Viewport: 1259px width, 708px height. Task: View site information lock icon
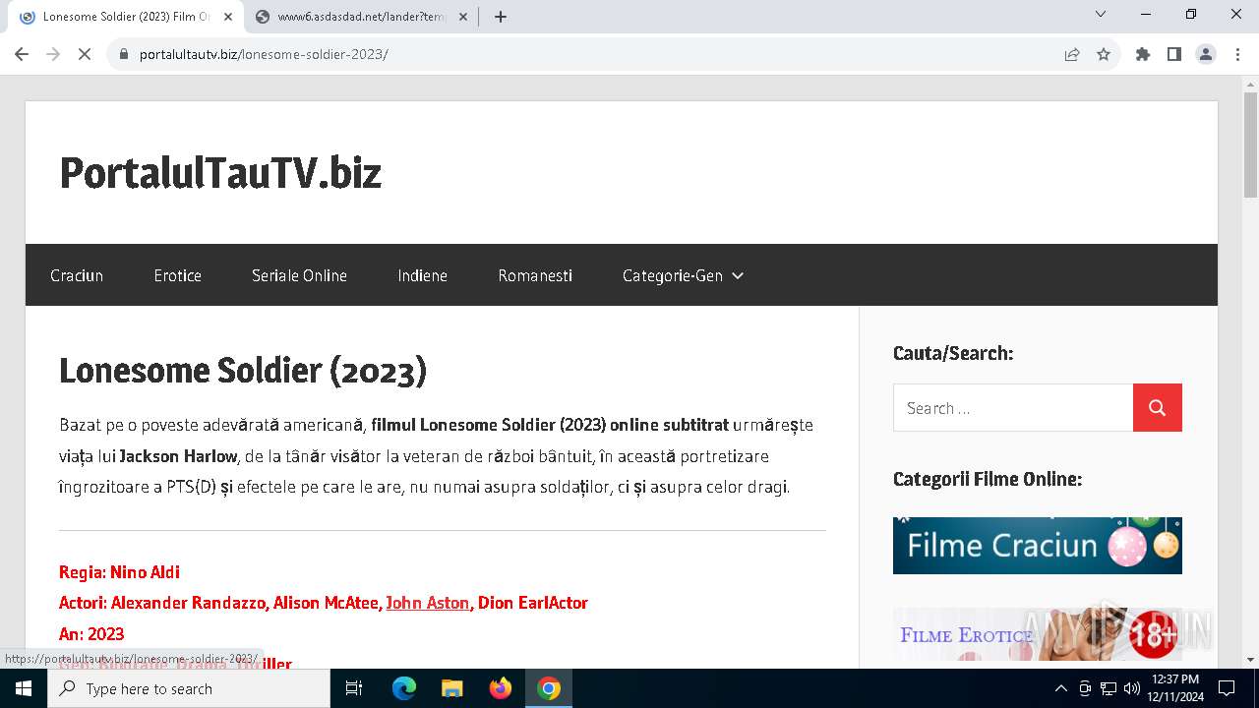124,54
